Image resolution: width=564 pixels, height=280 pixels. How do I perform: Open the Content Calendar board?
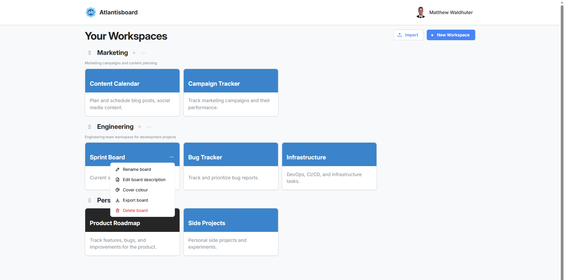coord(132,92)
